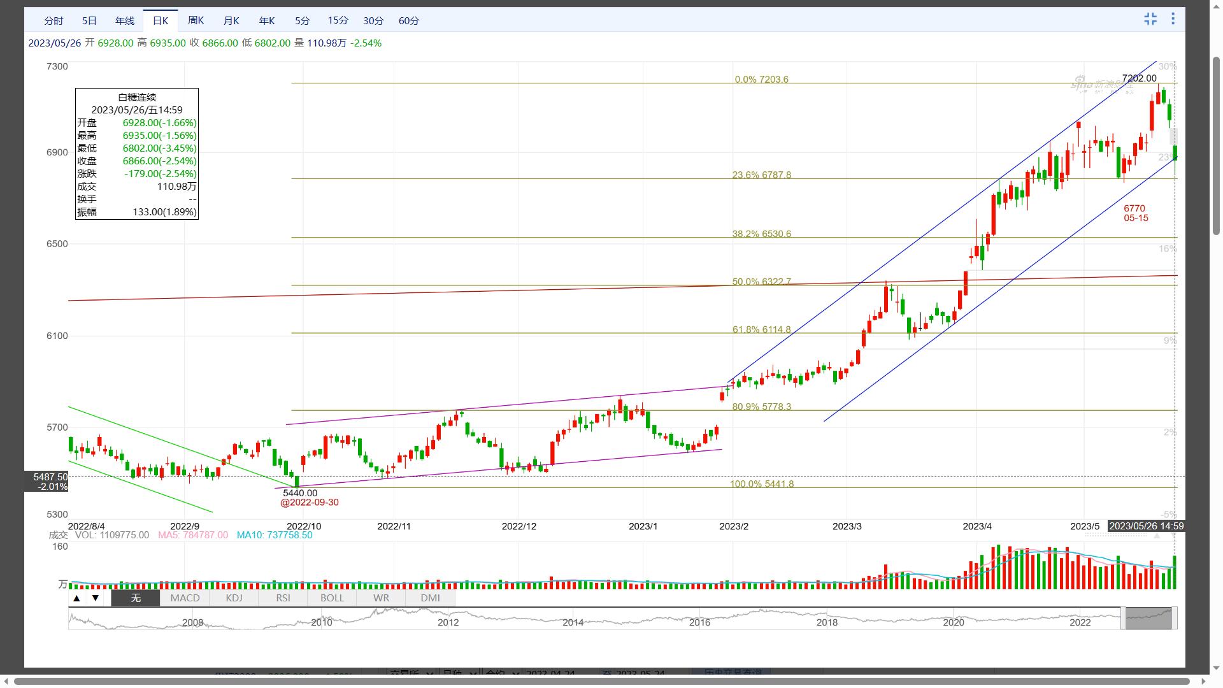
Task: Open the three-dot more options menu
Action: 1173,19
